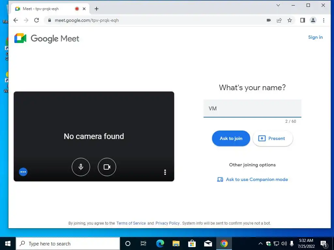The height and width of the screenshot is (250, 334).
Task: Launch Microsoft Edge from taskbar
Action: point(160,243)
